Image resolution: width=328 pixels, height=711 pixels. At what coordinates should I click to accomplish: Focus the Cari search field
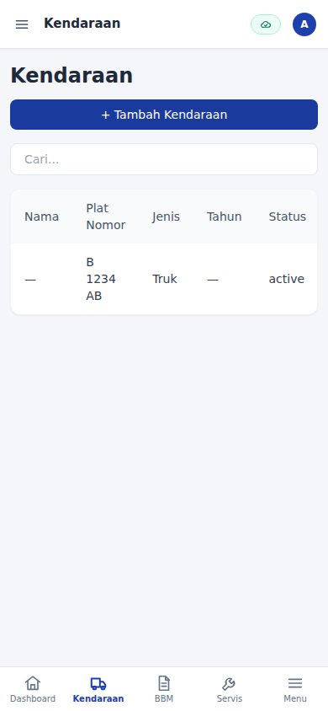(x=164, y=159)
